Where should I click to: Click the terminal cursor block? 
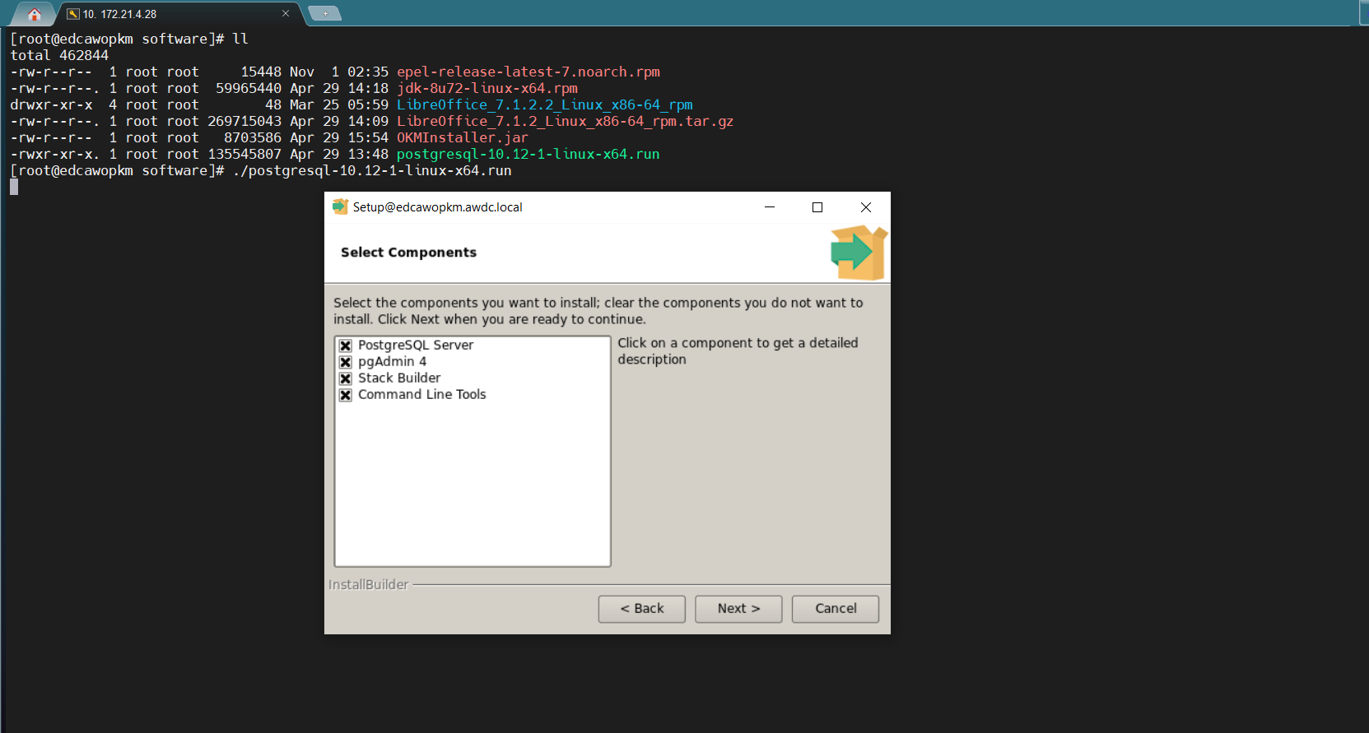pos(14,187)
